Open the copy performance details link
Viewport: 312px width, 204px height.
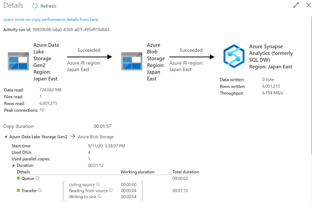[51, 20]
